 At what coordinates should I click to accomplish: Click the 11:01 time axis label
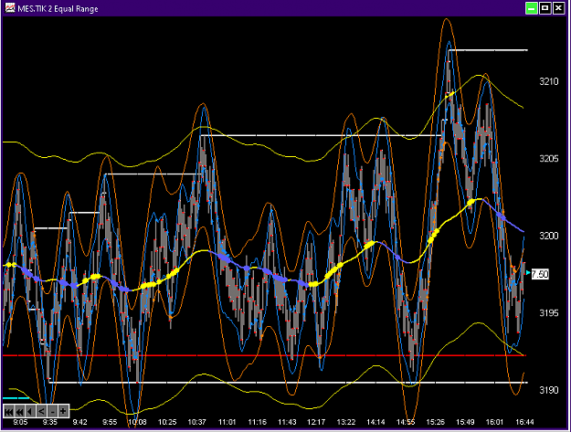click(227, 422)
